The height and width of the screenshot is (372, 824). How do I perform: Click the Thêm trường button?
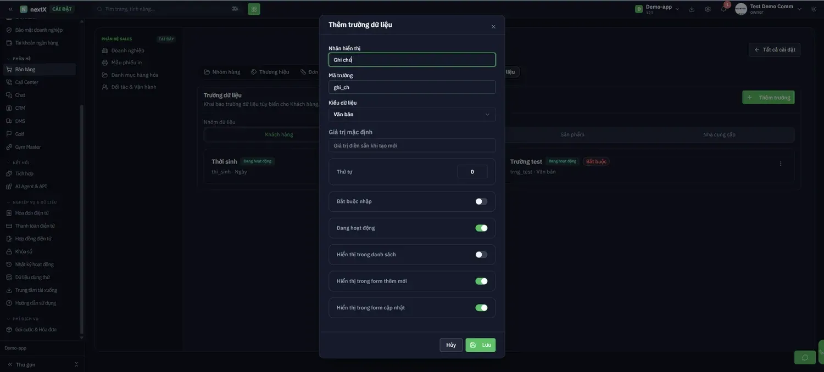tap(769, 97)
